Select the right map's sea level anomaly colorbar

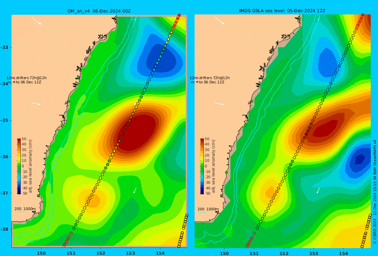pyautogui.click(x=202, y=166)
